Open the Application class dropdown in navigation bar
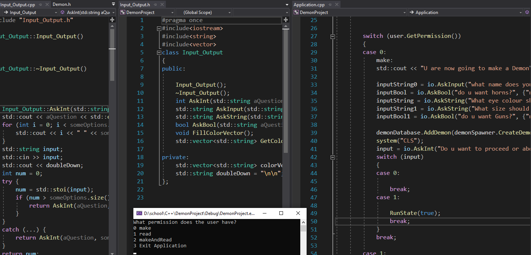Image resolution: width=531 pixels, height=255 pixels. [x=465, y=12]
